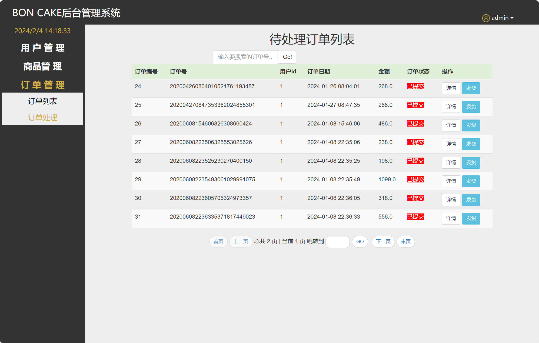View 详情 for order 24
This screenshot has width=539, height=343.
point(451,88)
